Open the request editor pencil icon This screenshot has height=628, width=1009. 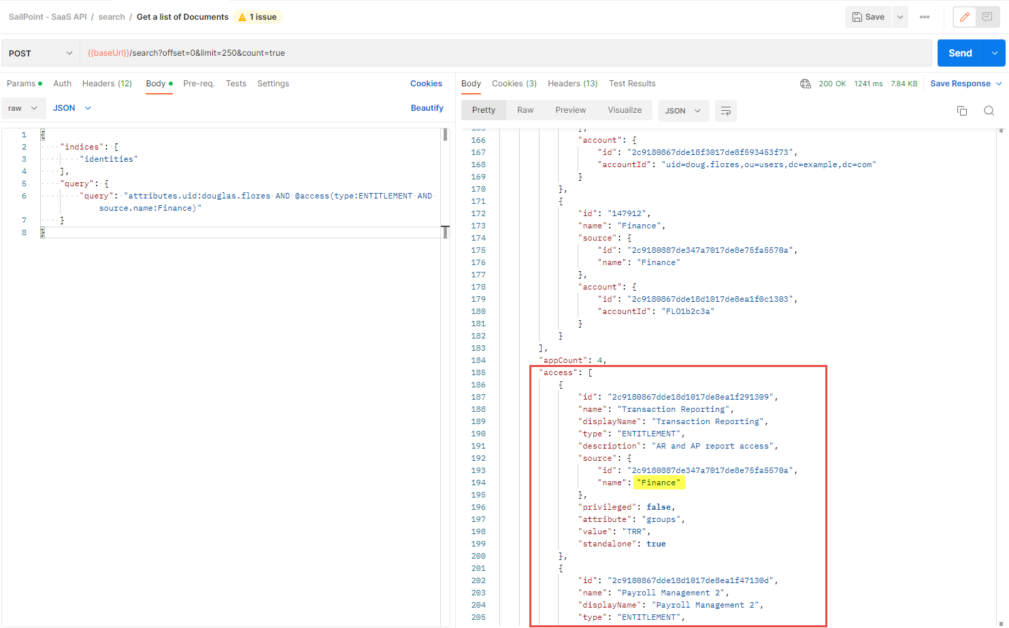point(965,17)
